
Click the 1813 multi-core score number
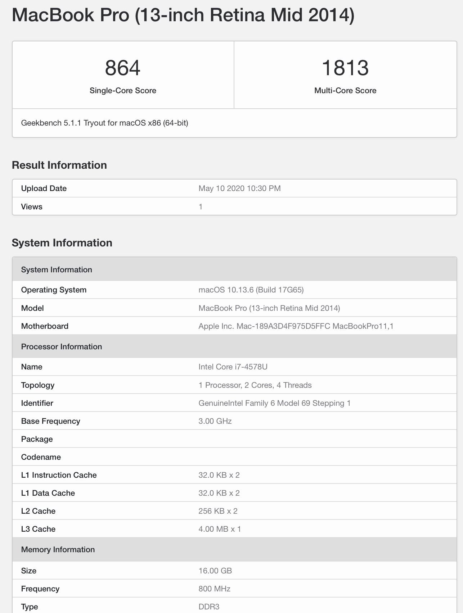[x=345, y=68]
